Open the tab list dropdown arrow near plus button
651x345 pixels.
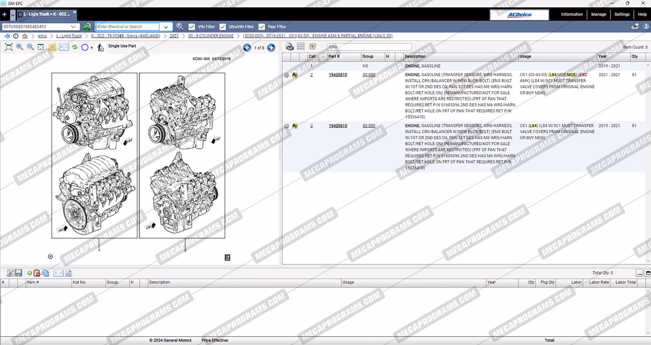(x=13, y=15)
